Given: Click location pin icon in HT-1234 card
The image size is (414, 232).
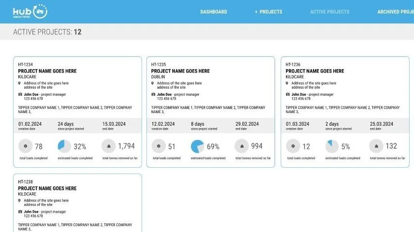Looking at the screenshot, I should [x=19, y=83].
